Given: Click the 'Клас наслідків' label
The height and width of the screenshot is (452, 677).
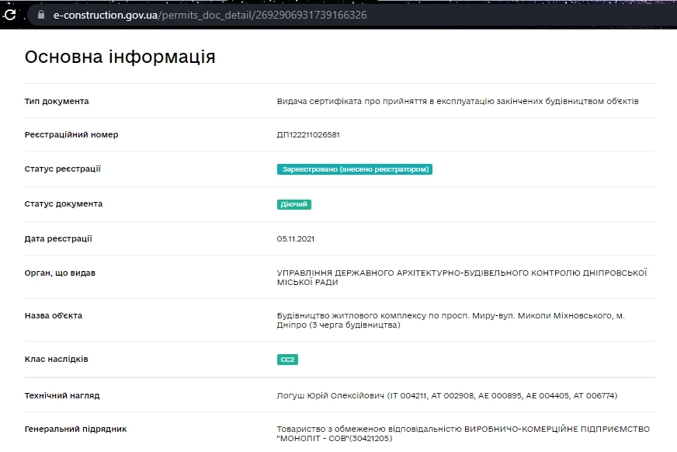Looking at the screenshot, I should coord(56,359).
